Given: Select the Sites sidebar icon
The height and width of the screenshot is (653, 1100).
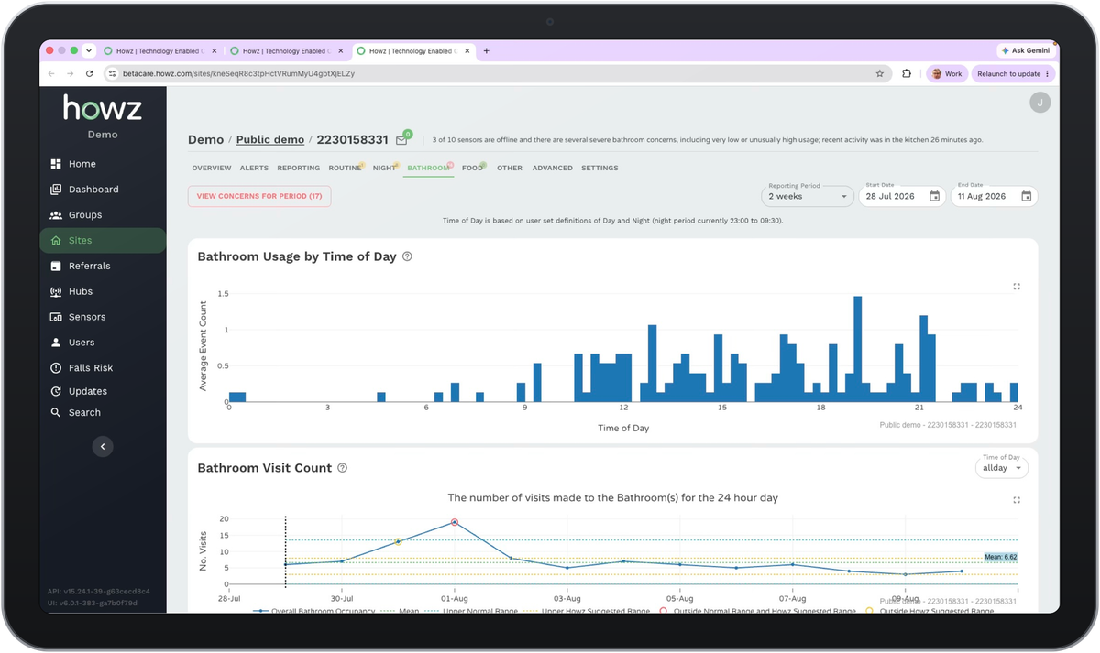Looking at the screenshot, I should click(x=57, y=241).
